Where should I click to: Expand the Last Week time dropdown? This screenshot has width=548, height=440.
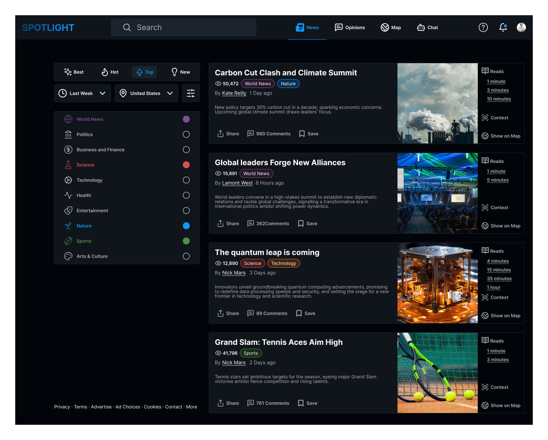tap(82, 93)
